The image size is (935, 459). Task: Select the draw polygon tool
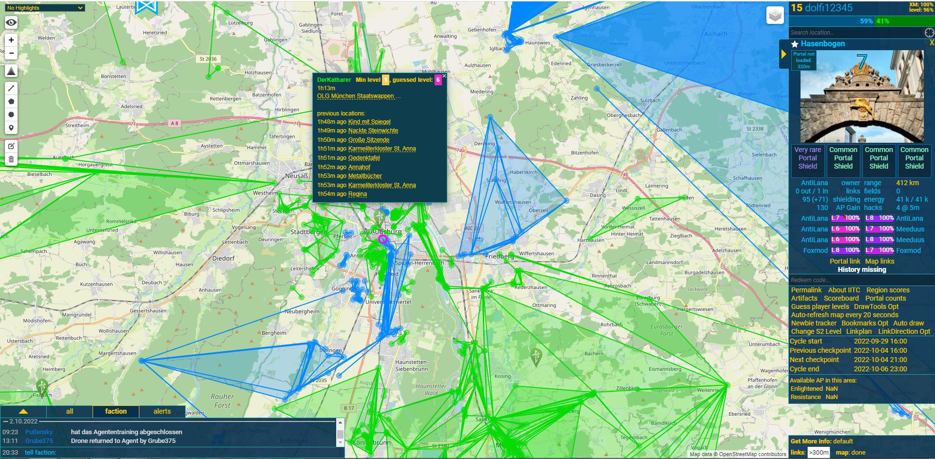(x=11, y=101)
